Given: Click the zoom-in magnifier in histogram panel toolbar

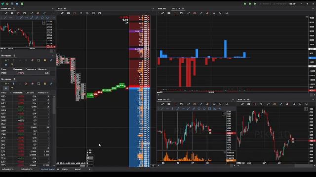Looking at the screenshot, I should [x=214, y=13].
